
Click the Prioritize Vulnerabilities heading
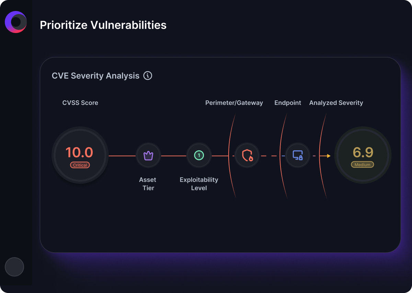coord(103,25)
